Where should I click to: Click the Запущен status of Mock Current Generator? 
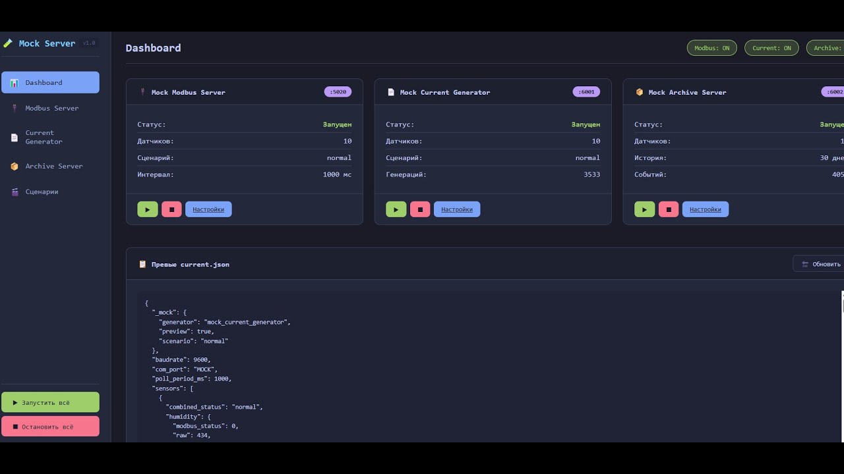tap(586, 124)
